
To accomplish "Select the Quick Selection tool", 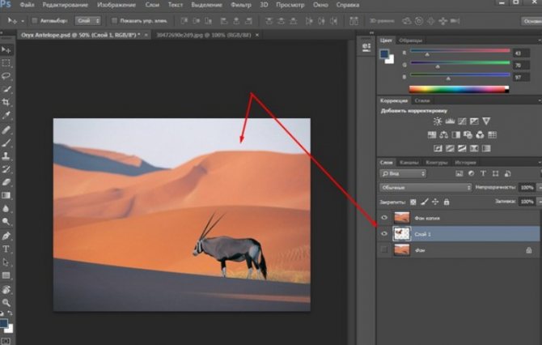I will click(6, 89).
